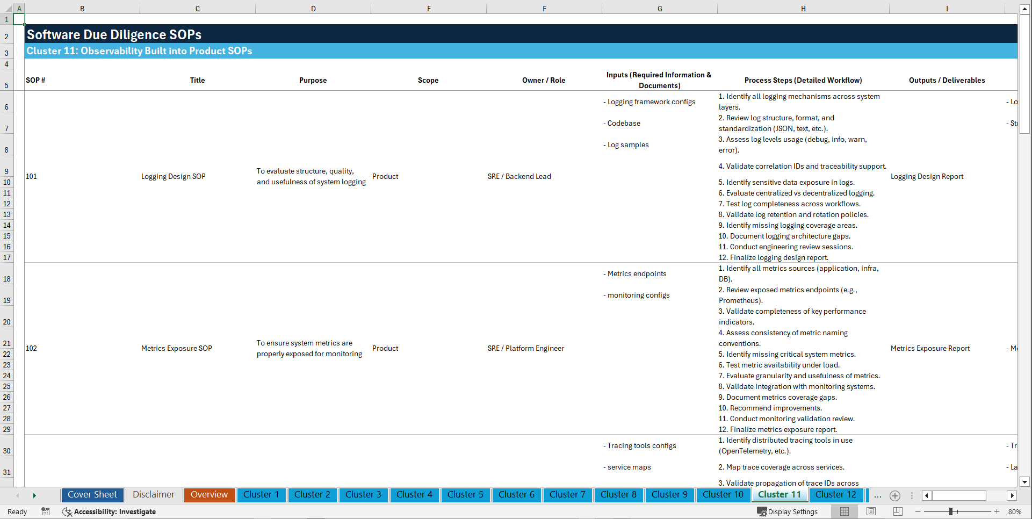This screenshot has width=1032, height=519.
Task: Add a new worksheet with the plus icon
Action: coord(895,495)
